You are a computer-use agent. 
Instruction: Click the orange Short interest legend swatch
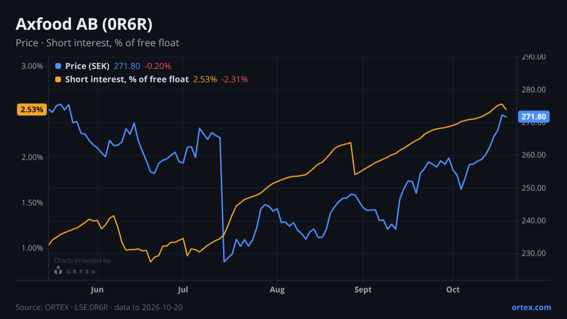58,79
